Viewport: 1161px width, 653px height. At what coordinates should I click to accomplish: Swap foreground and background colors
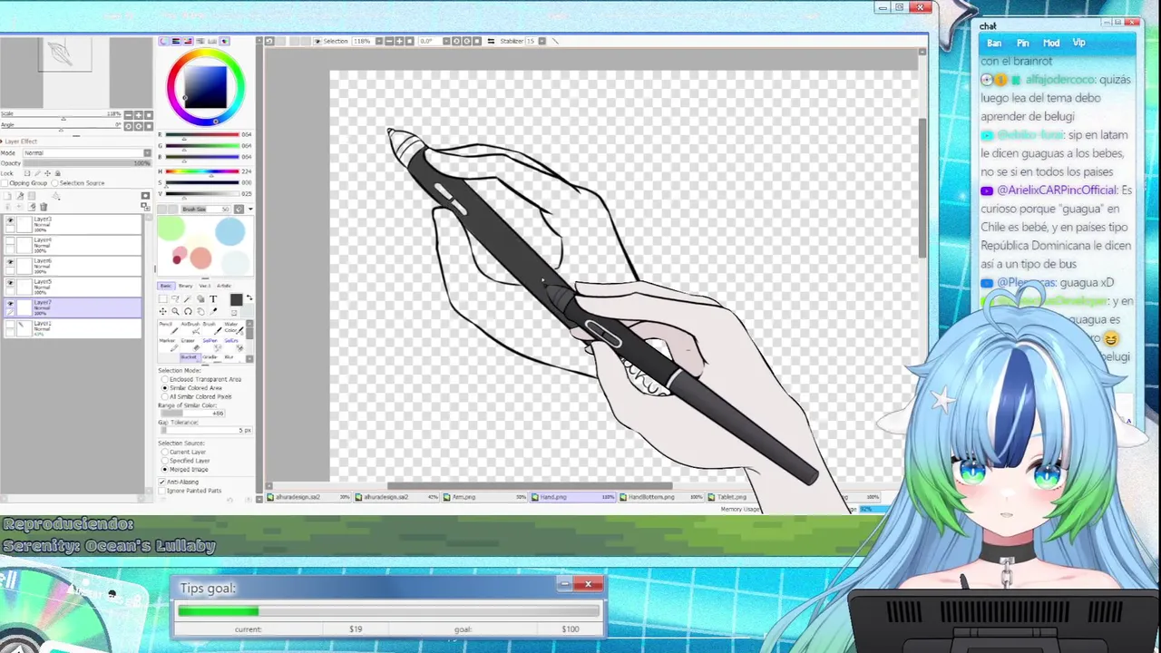tap(249, 297)
